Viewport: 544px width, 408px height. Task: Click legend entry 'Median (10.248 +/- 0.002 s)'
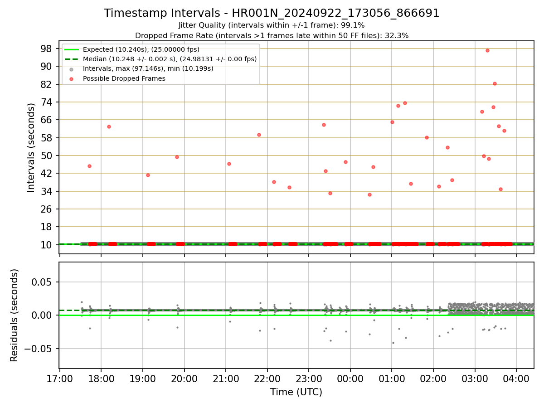click(x=170, y=59)
